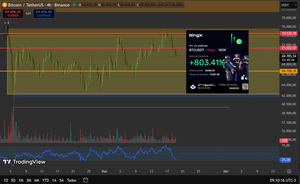
Task: Click the 09:10:16 UTC-3 timezone clock
Action: click(283, 180)
